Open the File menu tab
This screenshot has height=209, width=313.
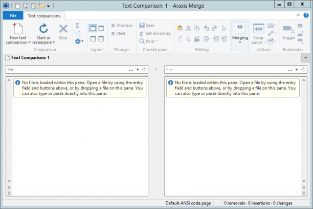click(13, 15)
